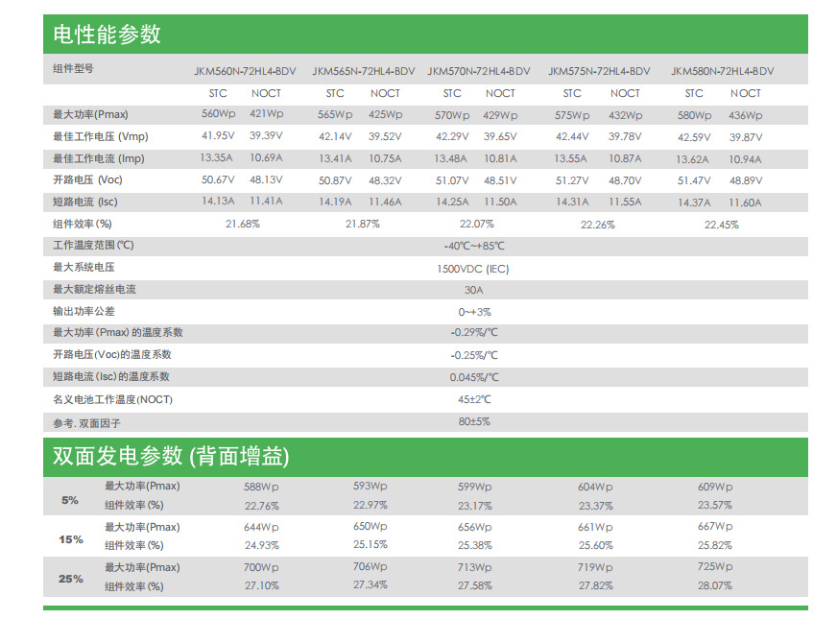Click the 644Wp value in the 15% row

click(x=261, y=527)
